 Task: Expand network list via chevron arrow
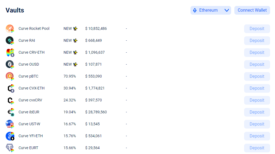227,10
